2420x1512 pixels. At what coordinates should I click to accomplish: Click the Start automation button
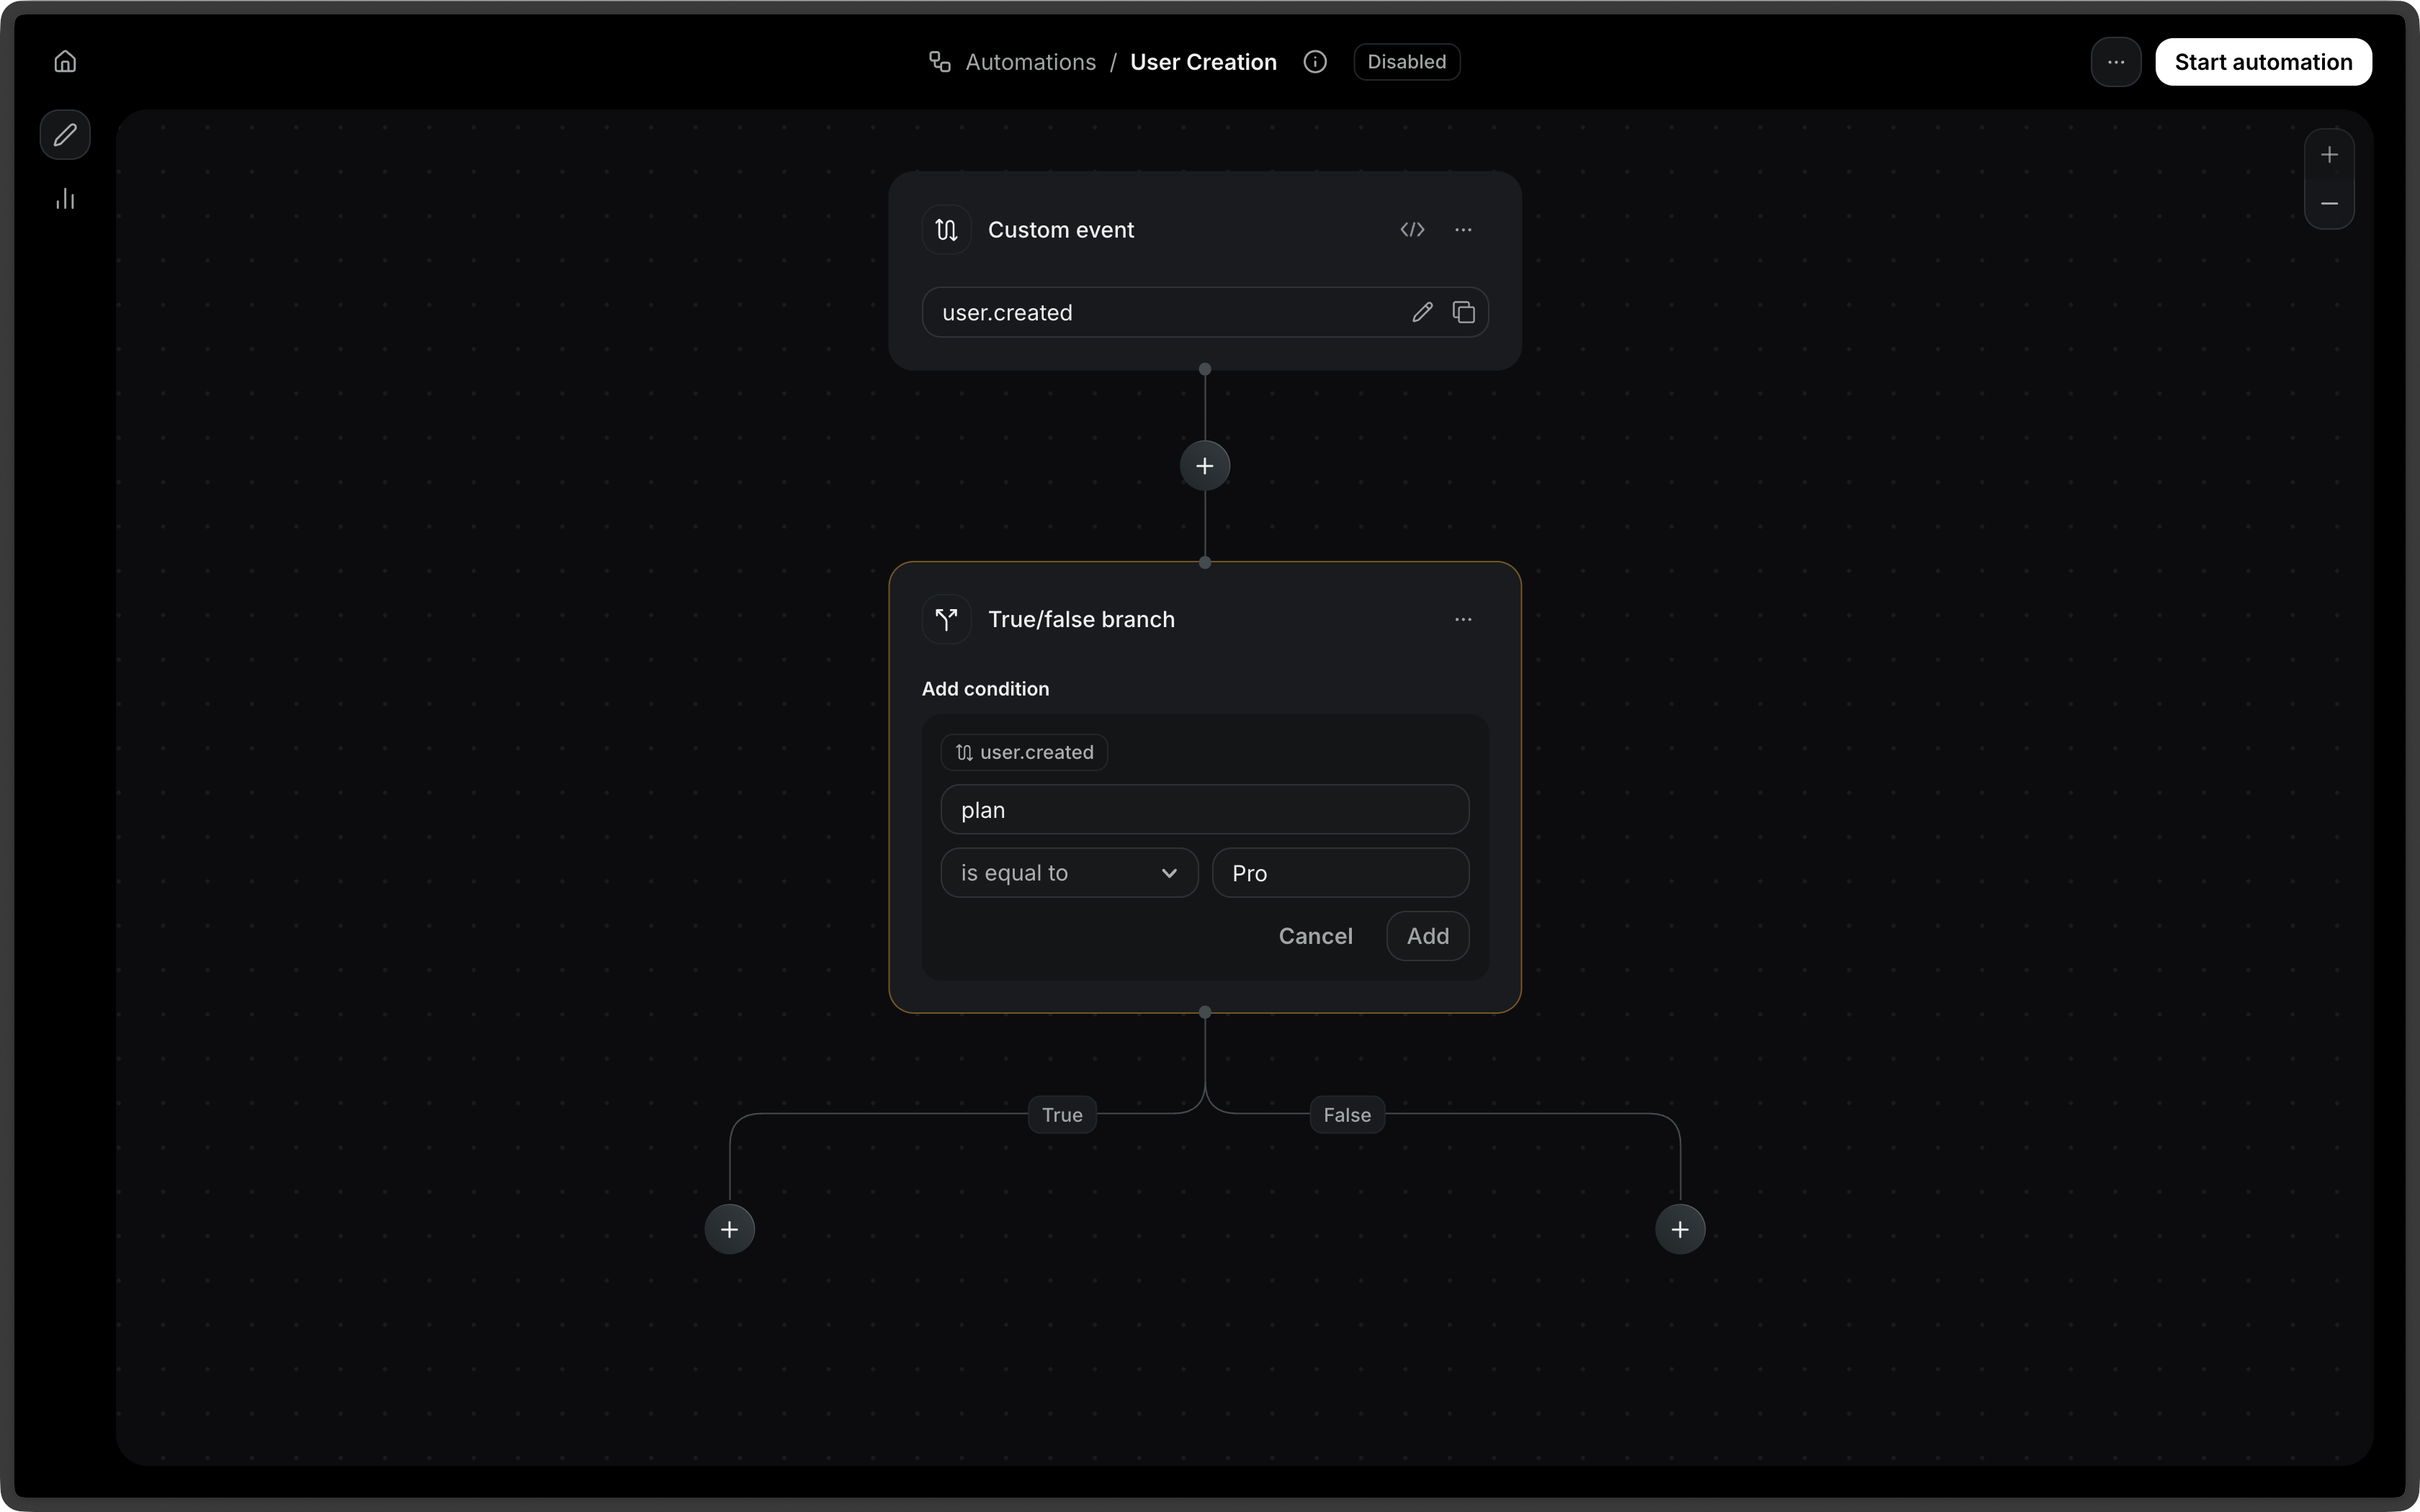pyautogui.click(x=2263, y=61)
